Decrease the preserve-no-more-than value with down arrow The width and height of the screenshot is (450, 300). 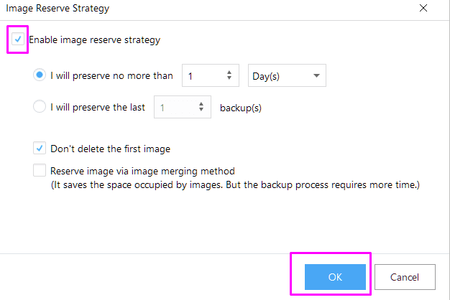point(229,78)
